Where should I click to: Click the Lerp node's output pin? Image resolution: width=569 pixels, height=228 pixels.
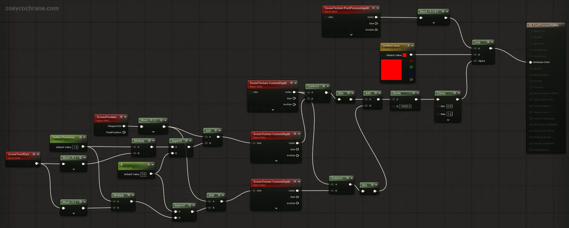(x=491, y=48)
